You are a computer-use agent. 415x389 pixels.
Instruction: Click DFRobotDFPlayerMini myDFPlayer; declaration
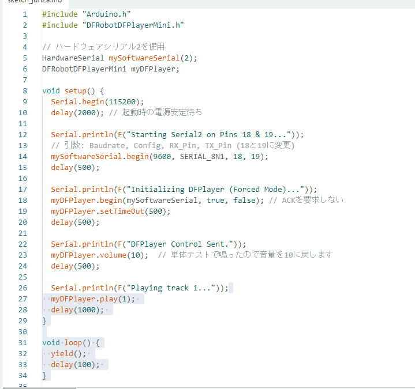pyautogui.click(x=111, y=69)
